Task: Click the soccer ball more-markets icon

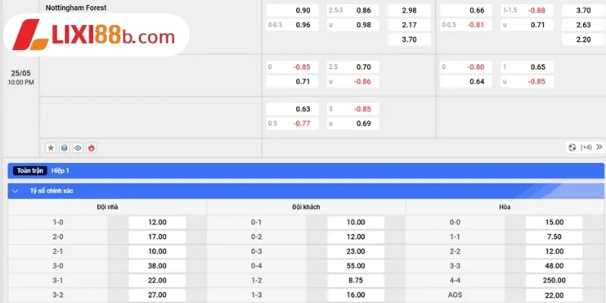Action: (573, 147)
